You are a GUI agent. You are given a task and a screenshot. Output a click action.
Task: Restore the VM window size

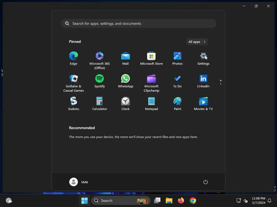[x=256, y=6]
